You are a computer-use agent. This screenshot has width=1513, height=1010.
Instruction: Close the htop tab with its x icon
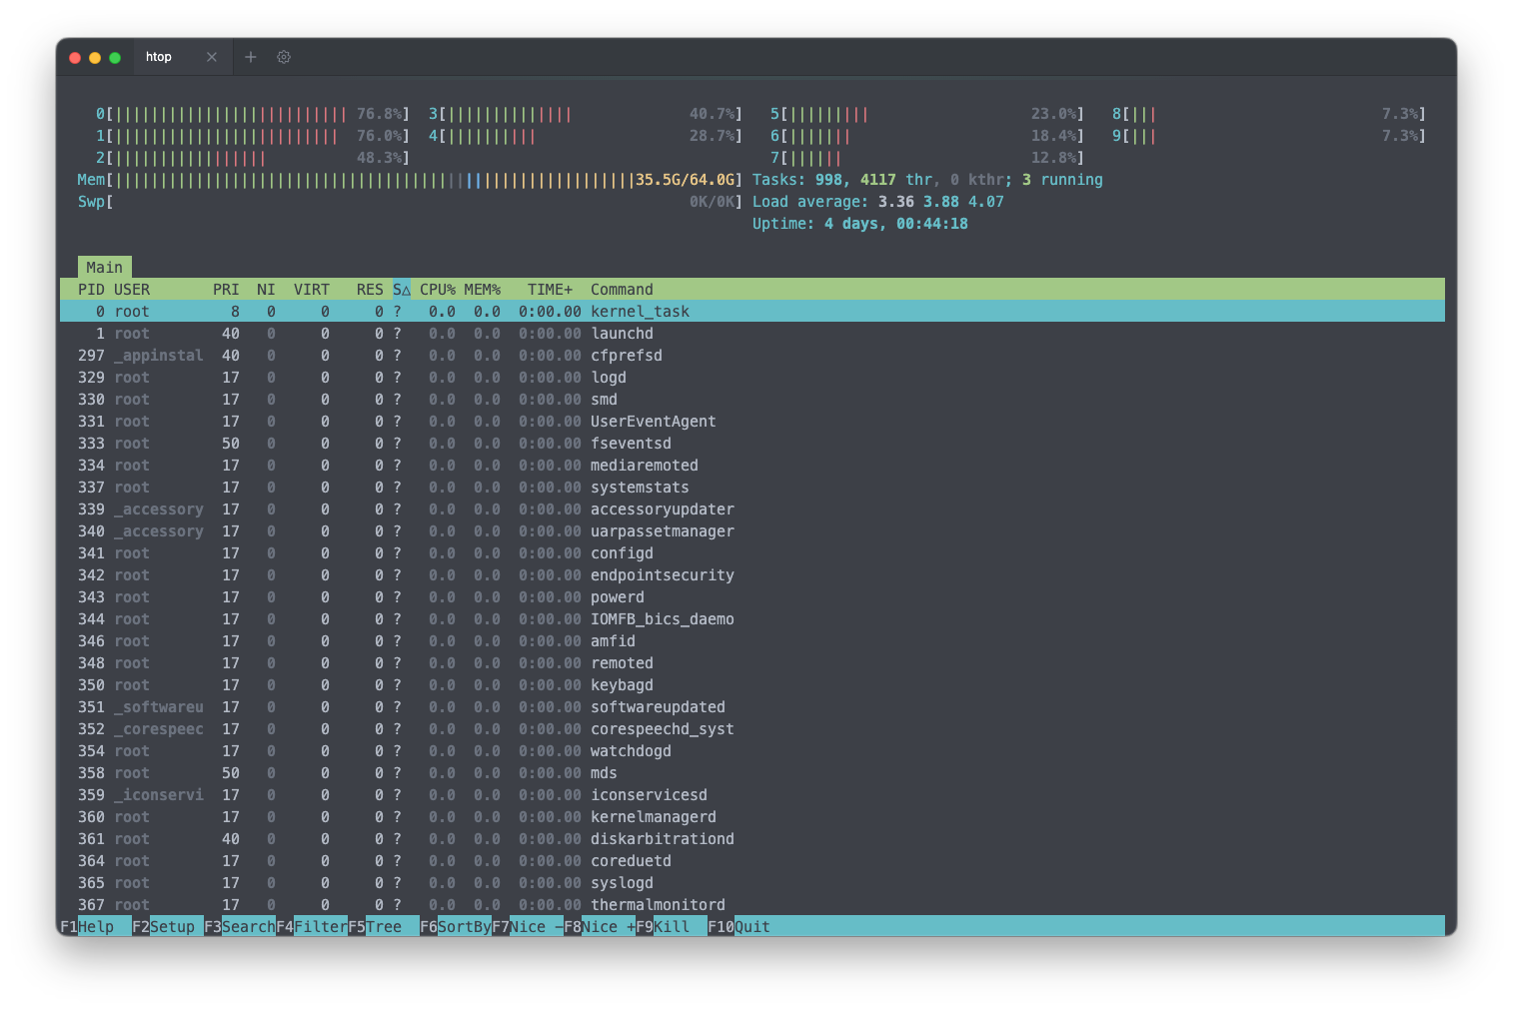point(212,57)
